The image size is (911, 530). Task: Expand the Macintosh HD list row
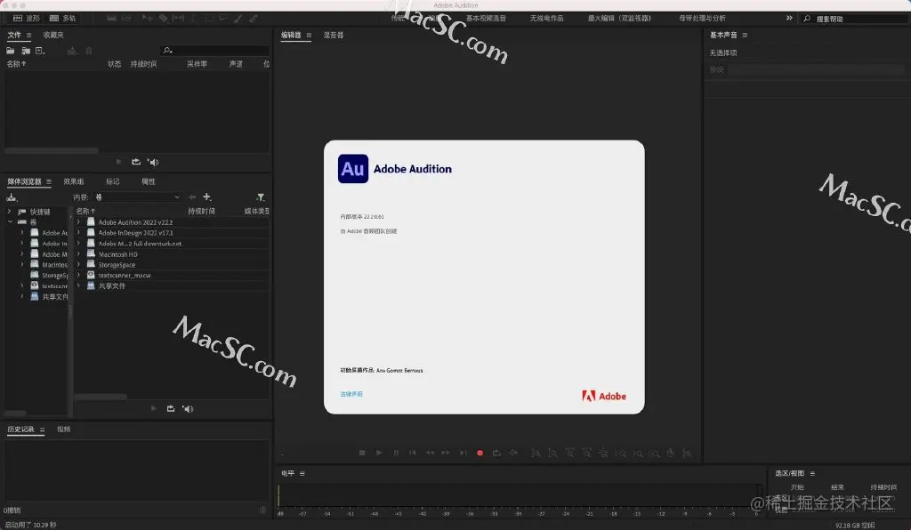coord(78,253)
